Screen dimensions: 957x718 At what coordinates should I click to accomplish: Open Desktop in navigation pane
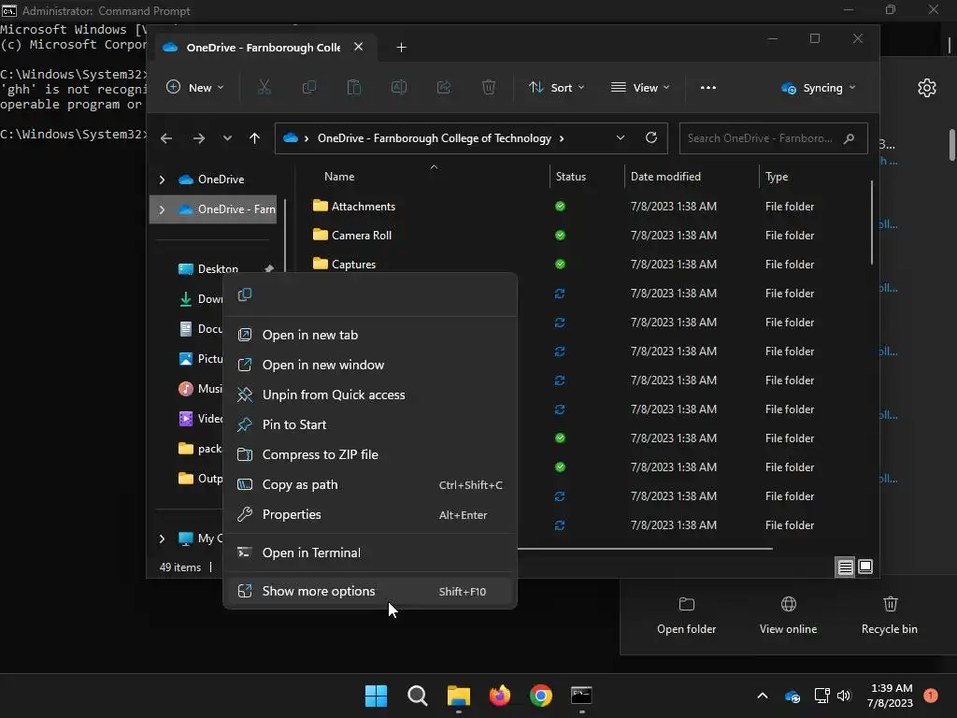tap(217, 268)
